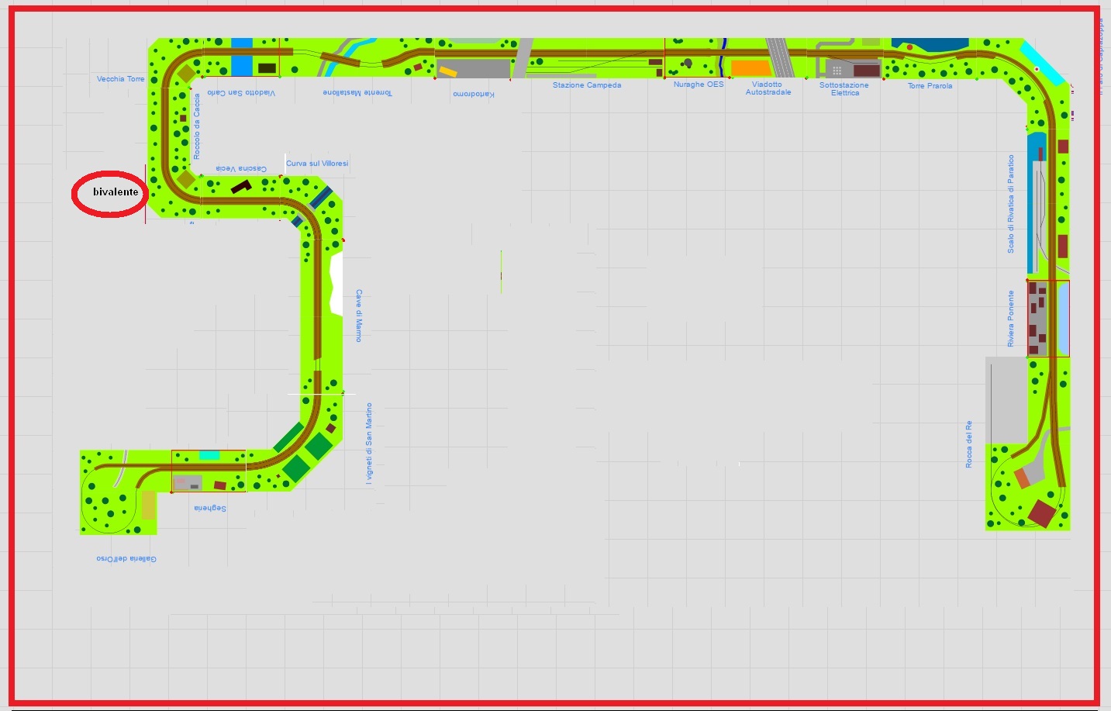Click the cyan rectangle on the Segheria module
Screen dimensions: 1111x711
tap(209, 455)
